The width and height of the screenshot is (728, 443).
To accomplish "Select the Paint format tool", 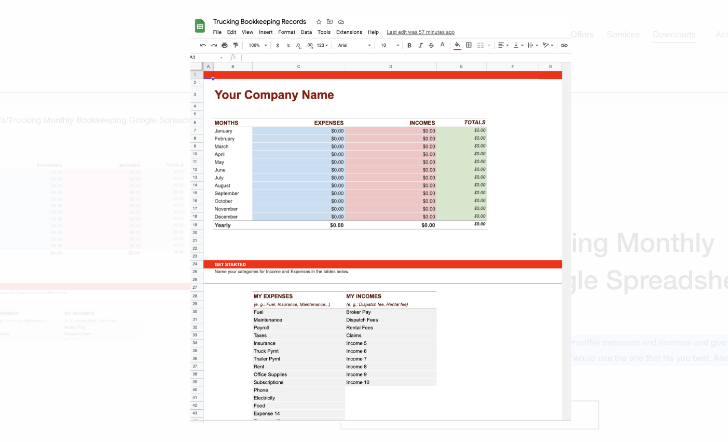I will (236, 45).
